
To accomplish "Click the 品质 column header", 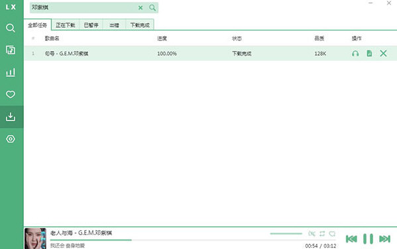I will pos(319,38).
